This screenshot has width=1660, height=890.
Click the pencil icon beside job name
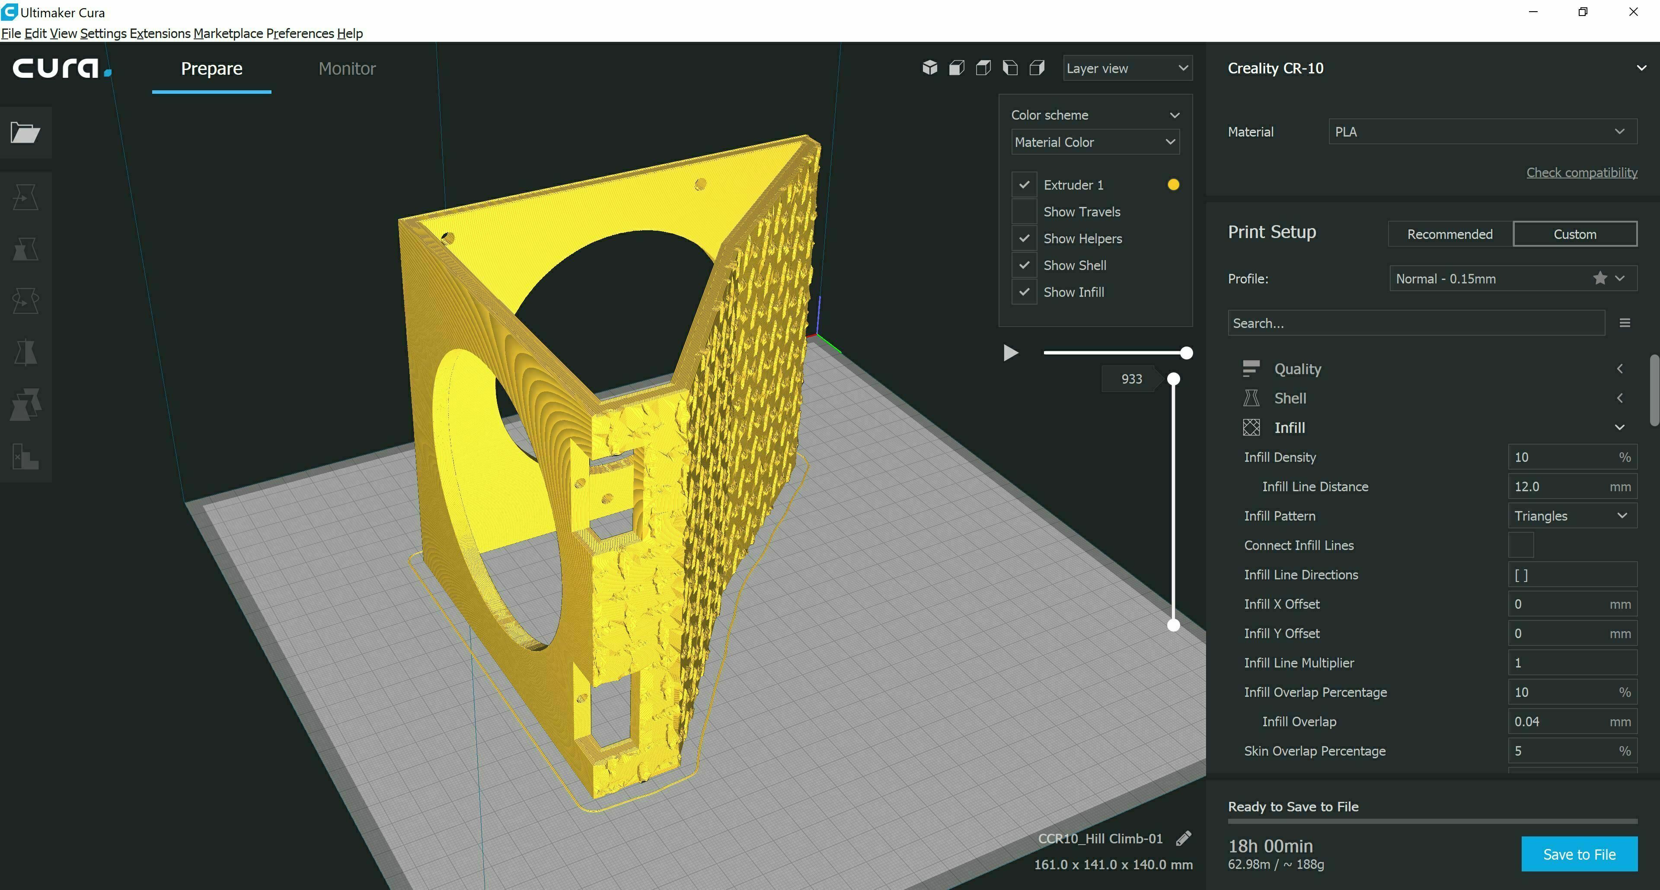(1183, 839)
